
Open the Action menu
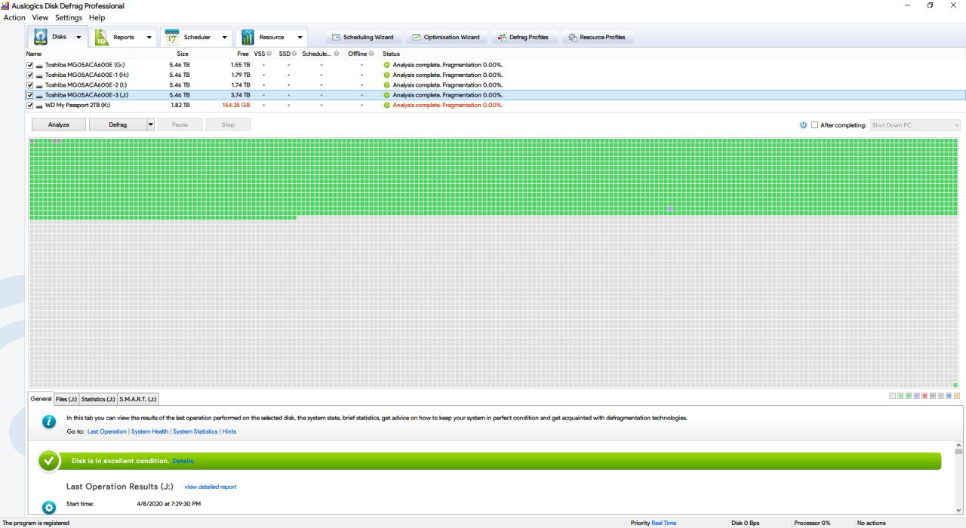pyautogui.click(x=14, y=17)
